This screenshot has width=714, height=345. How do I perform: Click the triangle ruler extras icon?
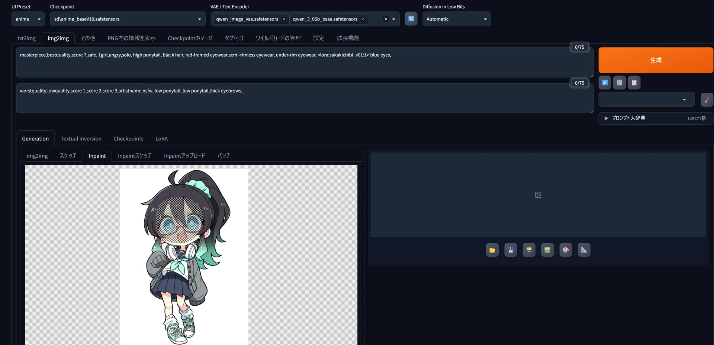point(584,250)
